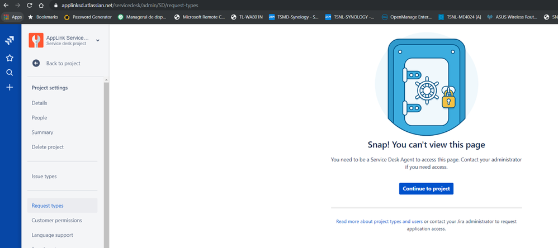
Task: Open the Apps grid shortcut
Action: click(x=13, y=17)
